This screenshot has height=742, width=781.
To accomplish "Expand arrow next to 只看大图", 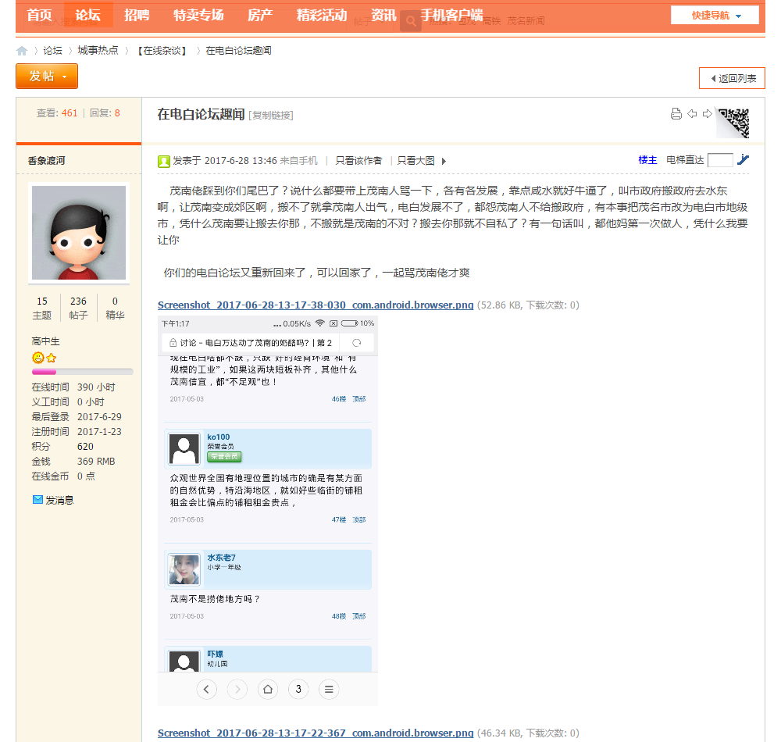I will pos(444,162).
